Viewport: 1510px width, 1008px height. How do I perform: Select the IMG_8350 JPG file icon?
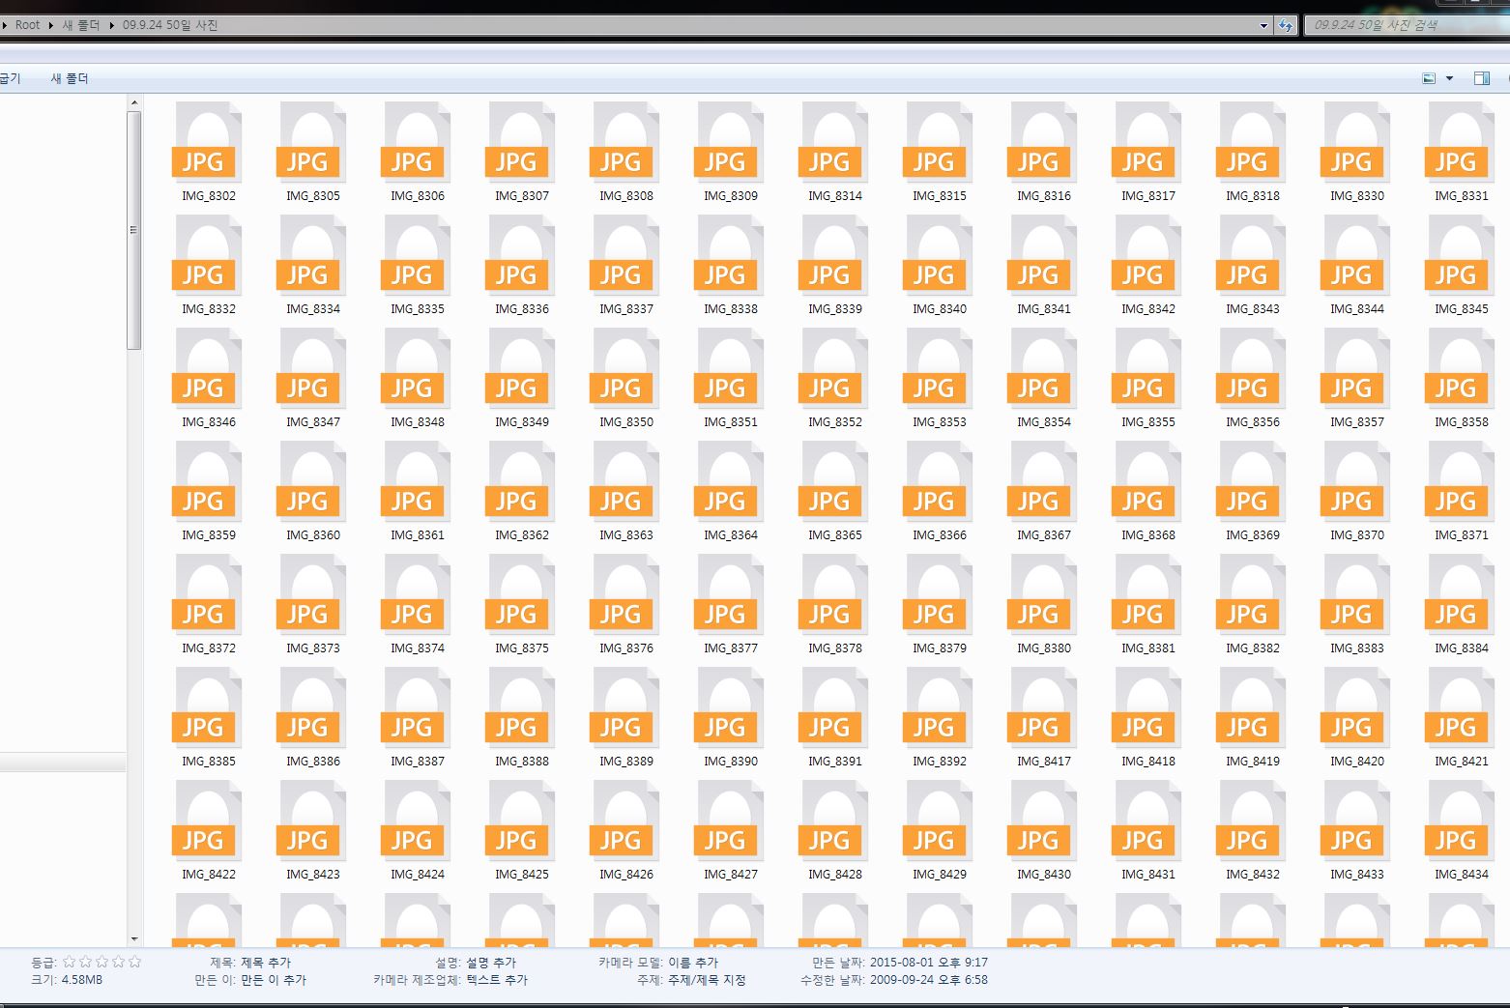click(625, 371)
